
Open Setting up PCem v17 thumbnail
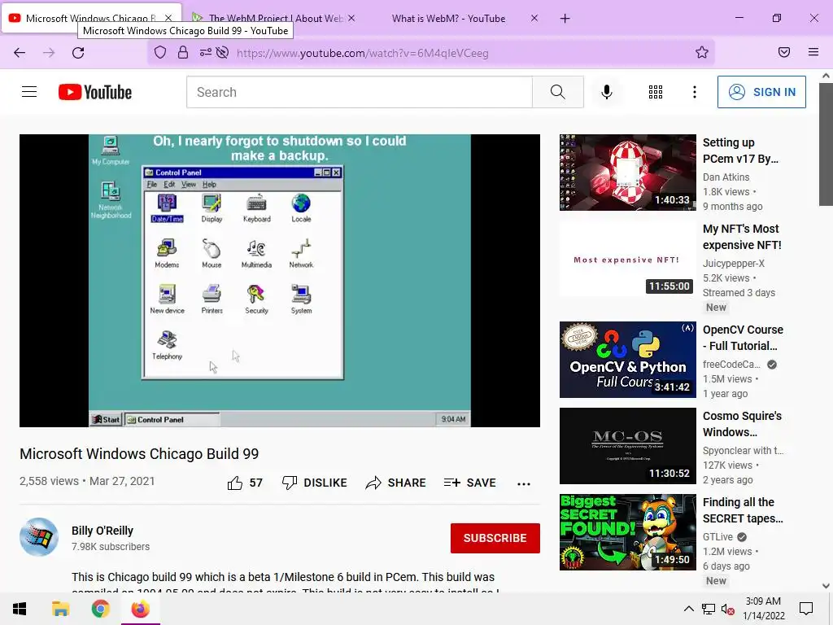[627, 173]
